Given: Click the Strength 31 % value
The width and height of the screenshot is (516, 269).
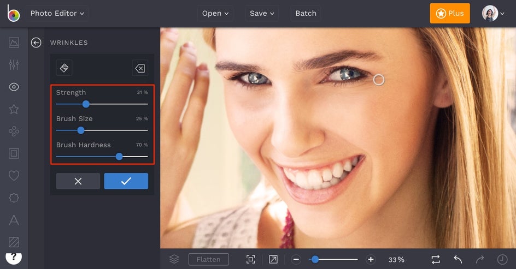Looking at the screenshot, I should (143, 92).
